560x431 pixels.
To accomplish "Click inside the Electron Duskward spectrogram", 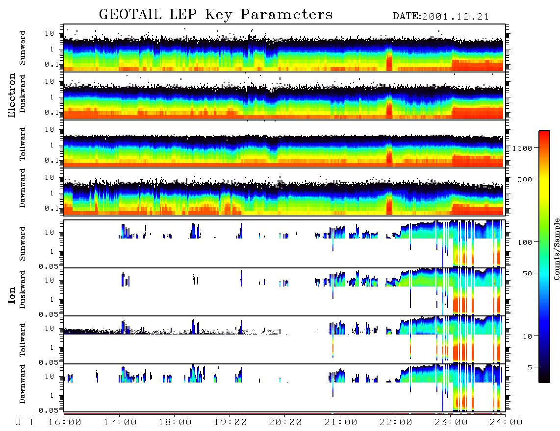I will (284, 96).
